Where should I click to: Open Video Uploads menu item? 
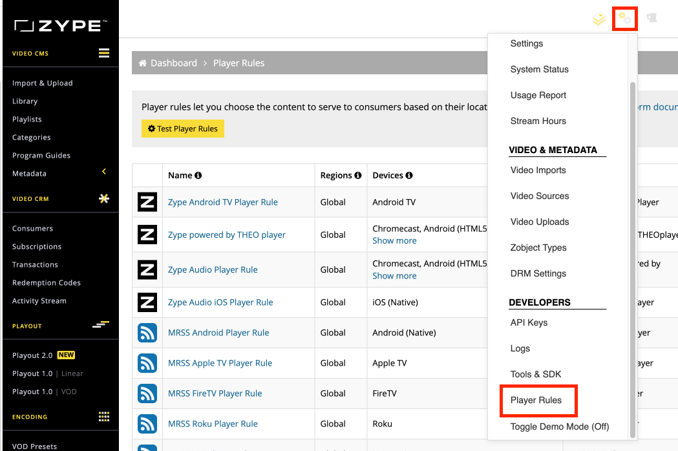[539, 222]
